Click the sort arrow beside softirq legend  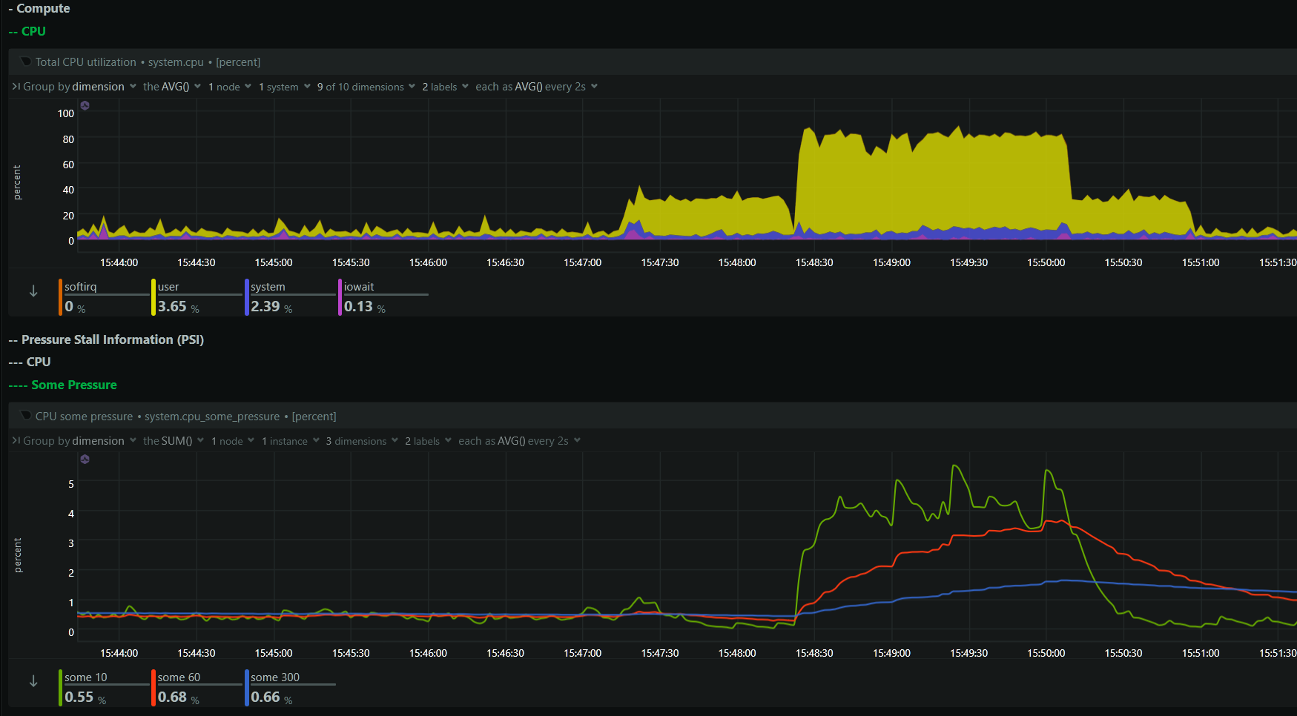[x=33, y=291]
